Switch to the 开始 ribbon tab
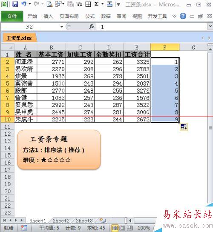 click(x=32, y=16)
